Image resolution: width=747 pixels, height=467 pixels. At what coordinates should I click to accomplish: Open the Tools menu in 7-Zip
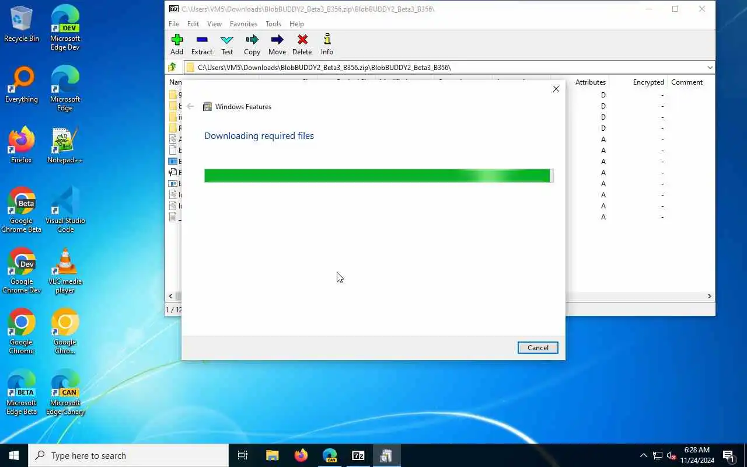273,24
